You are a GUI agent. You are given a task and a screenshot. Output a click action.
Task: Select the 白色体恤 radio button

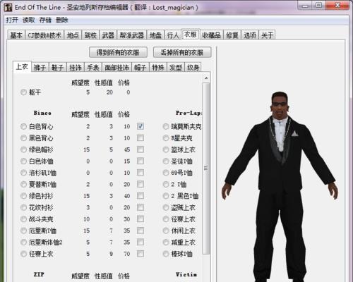pyautogui.click(x=23, y=161)
